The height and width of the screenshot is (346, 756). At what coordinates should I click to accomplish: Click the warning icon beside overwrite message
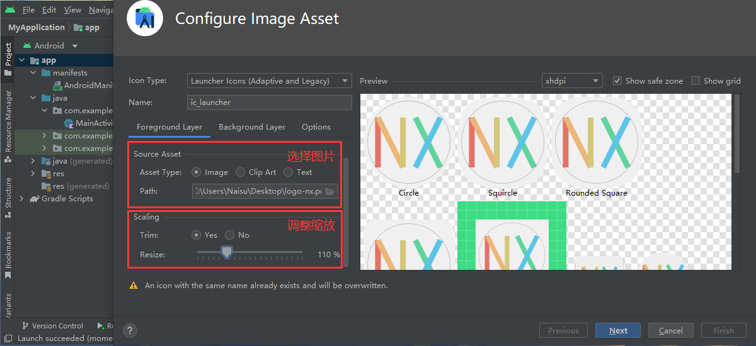(134, 286)
